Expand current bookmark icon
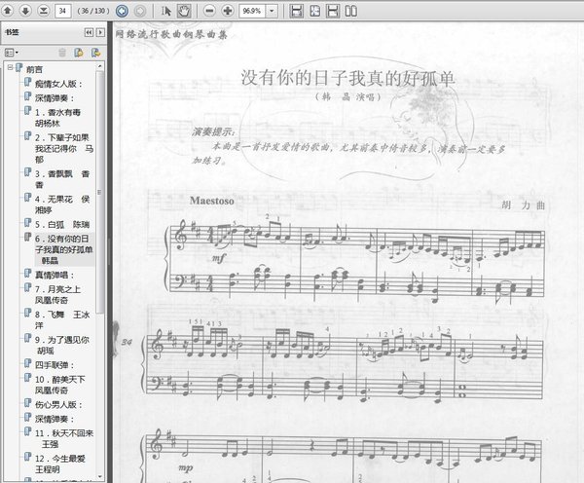Viewport: 584px width, 483px height. pos(95,53)
